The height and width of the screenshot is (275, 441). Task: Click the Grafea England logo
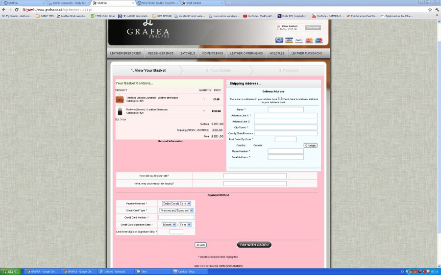click(148, 31)
